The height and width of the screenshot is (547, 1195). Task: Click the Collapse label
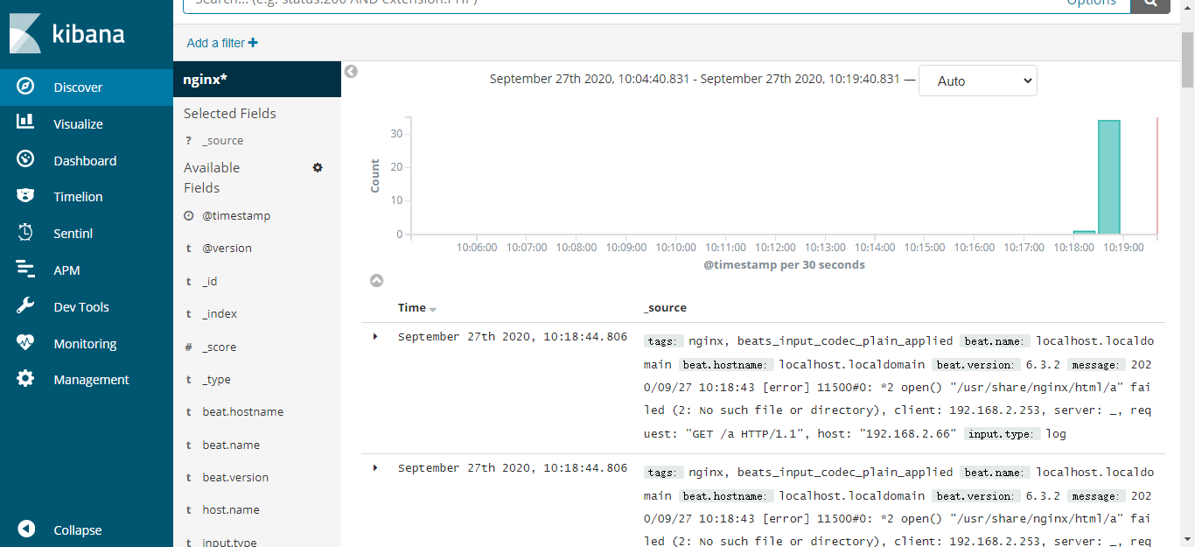(x=77, y=530)
